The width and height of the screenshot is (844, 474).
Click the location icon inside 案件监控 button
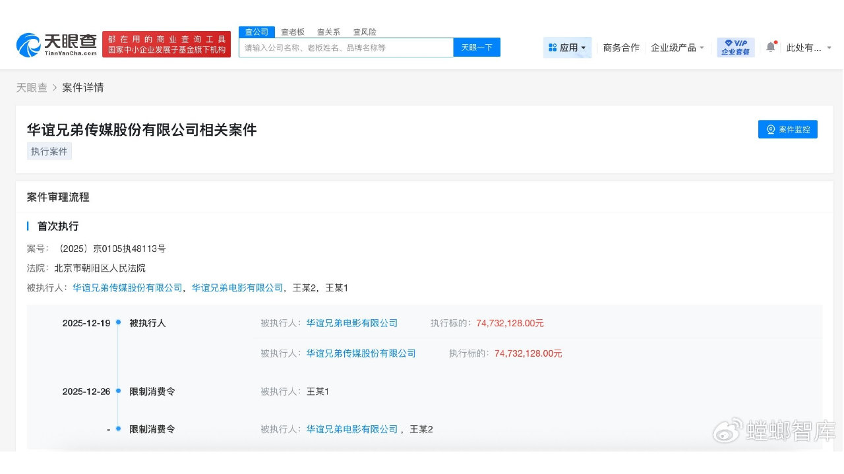point(769,129)
